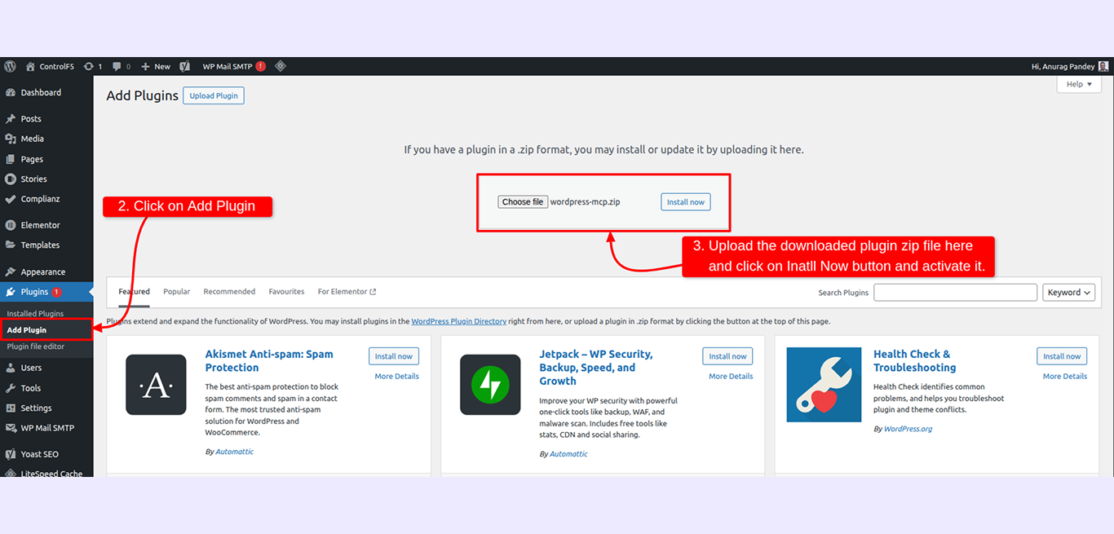This screenshot has width=1114, height=534.
Task: Open the WordPress.org author link
Action: point(908,428)
